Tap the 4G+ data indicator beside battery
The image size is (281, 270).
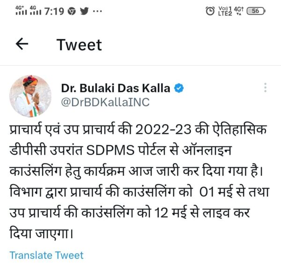239,11
